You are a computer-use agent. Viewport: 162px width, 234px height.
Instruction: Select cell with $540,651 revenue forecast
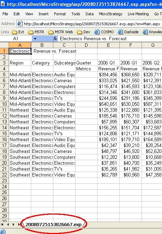point(108,104)
